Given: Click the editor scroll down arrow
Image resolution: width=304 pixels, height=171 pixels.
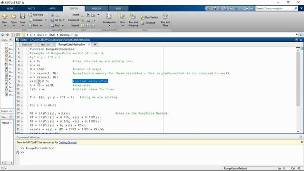Looking at the screenshot, I should pyautogui.click(x=298, y=132).
